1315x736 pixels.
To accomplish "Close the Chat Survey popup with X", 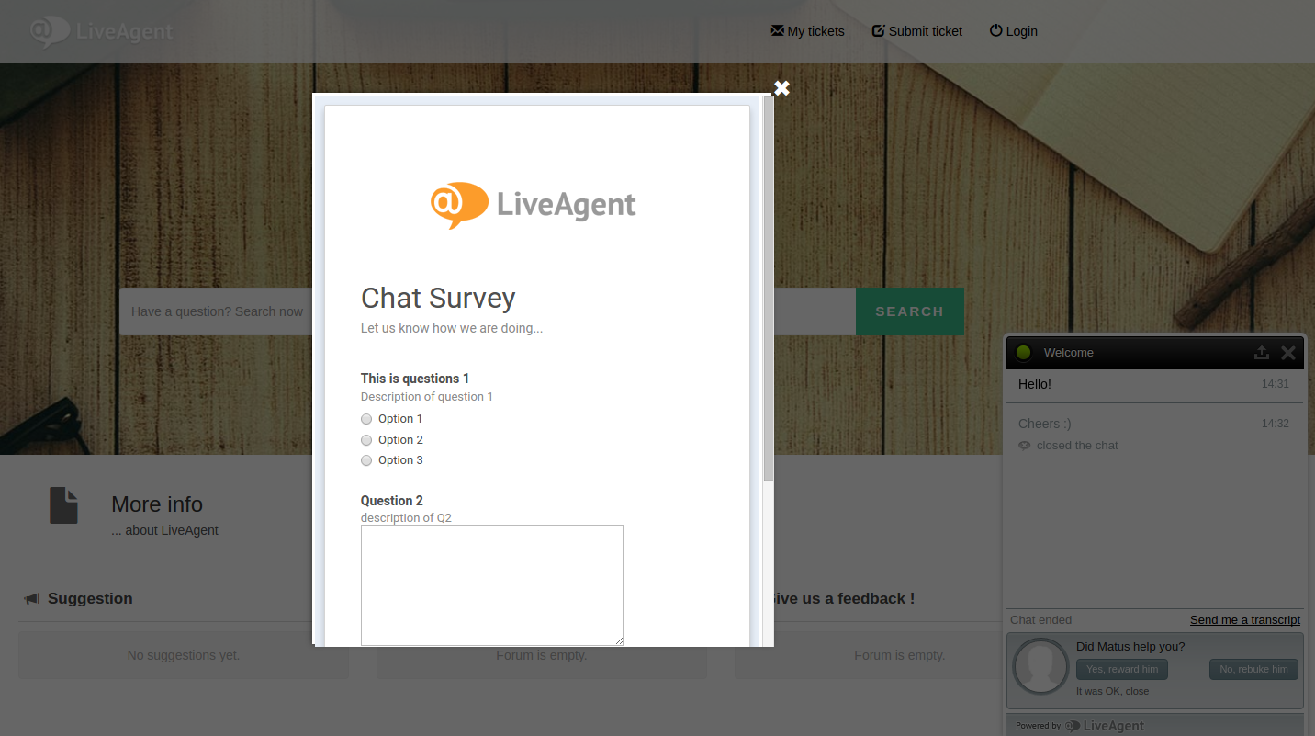I will pos(781,88).
